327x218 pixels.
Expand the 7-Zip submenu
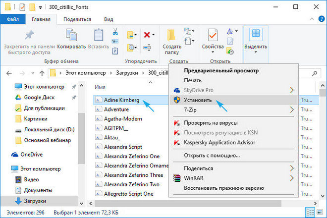point(292,109)
